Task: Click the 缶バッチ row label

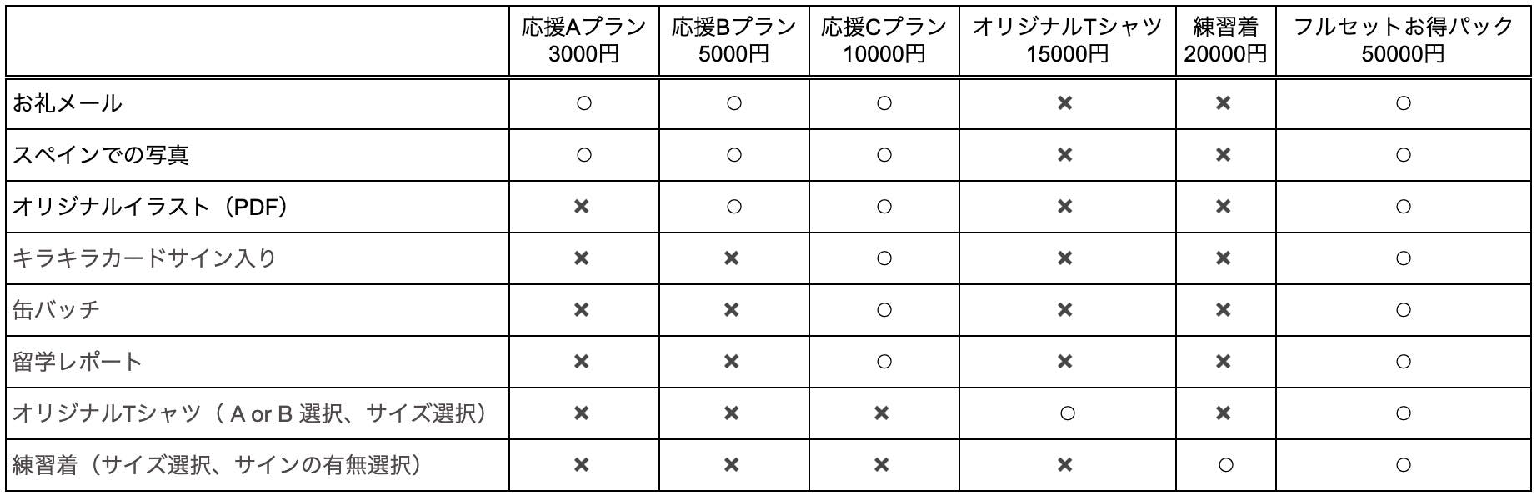Action: click(57, 310)
